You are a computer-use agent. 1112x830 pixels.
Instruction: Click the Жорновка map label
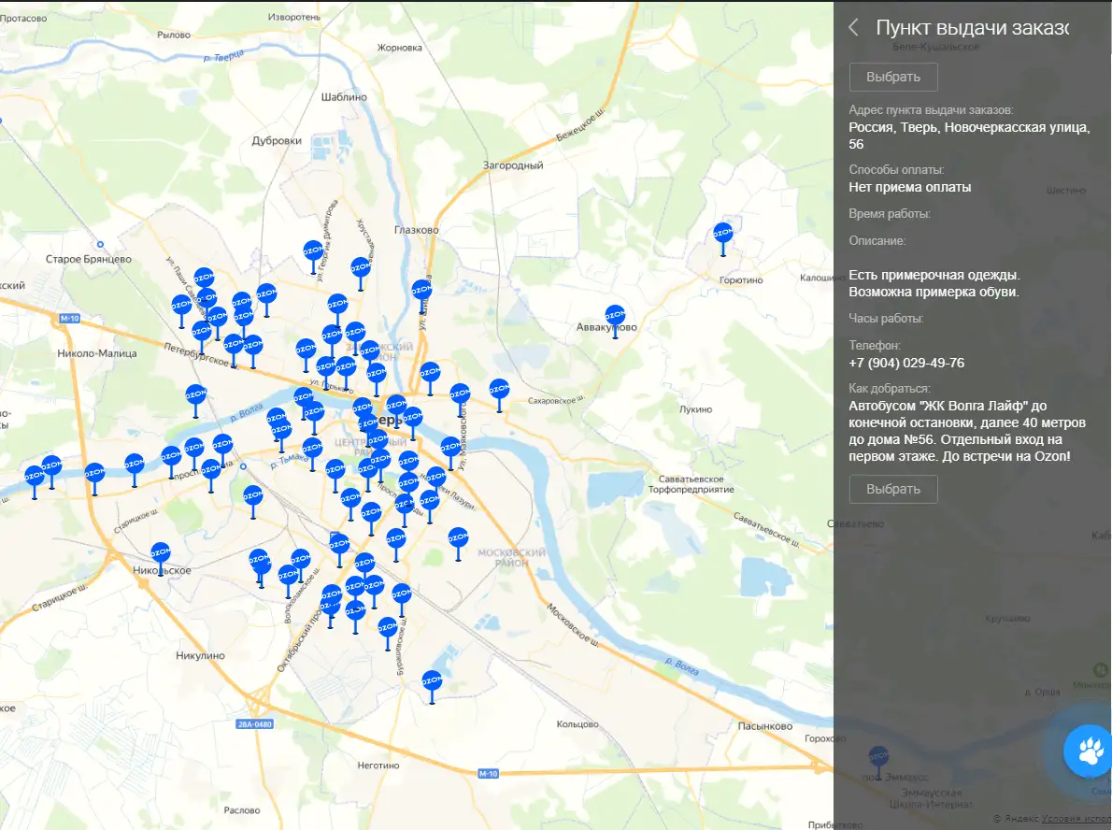coord(399,48)
